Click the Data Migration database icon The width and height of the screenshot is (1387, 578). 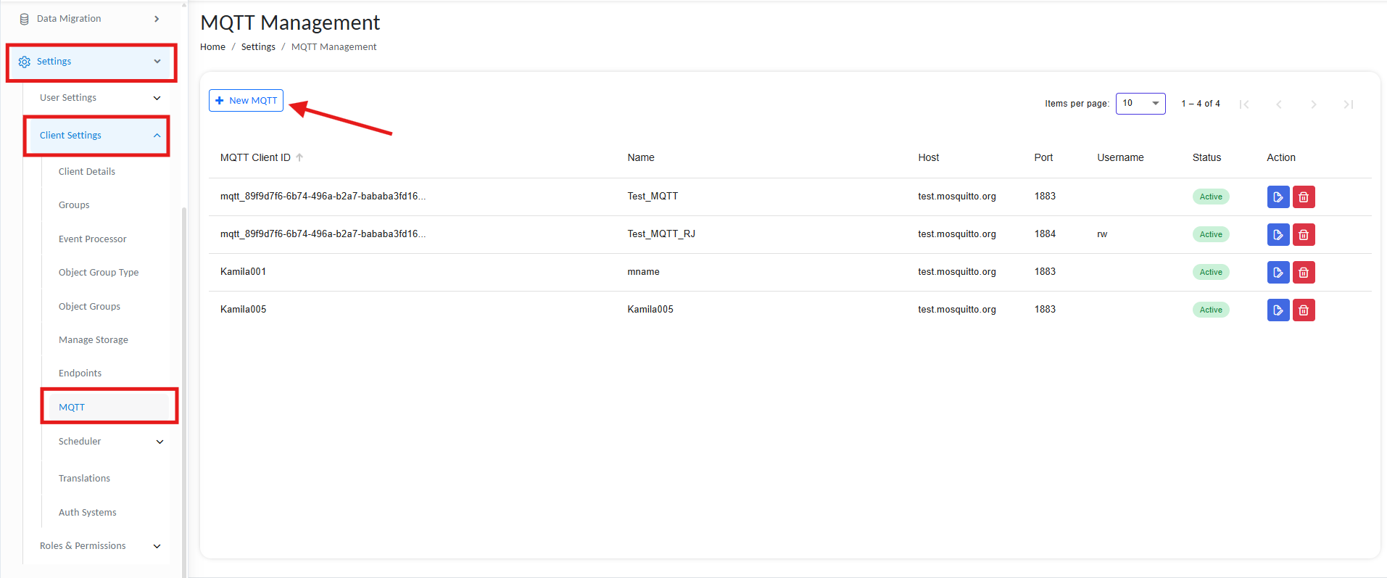(x=25, y=19)
